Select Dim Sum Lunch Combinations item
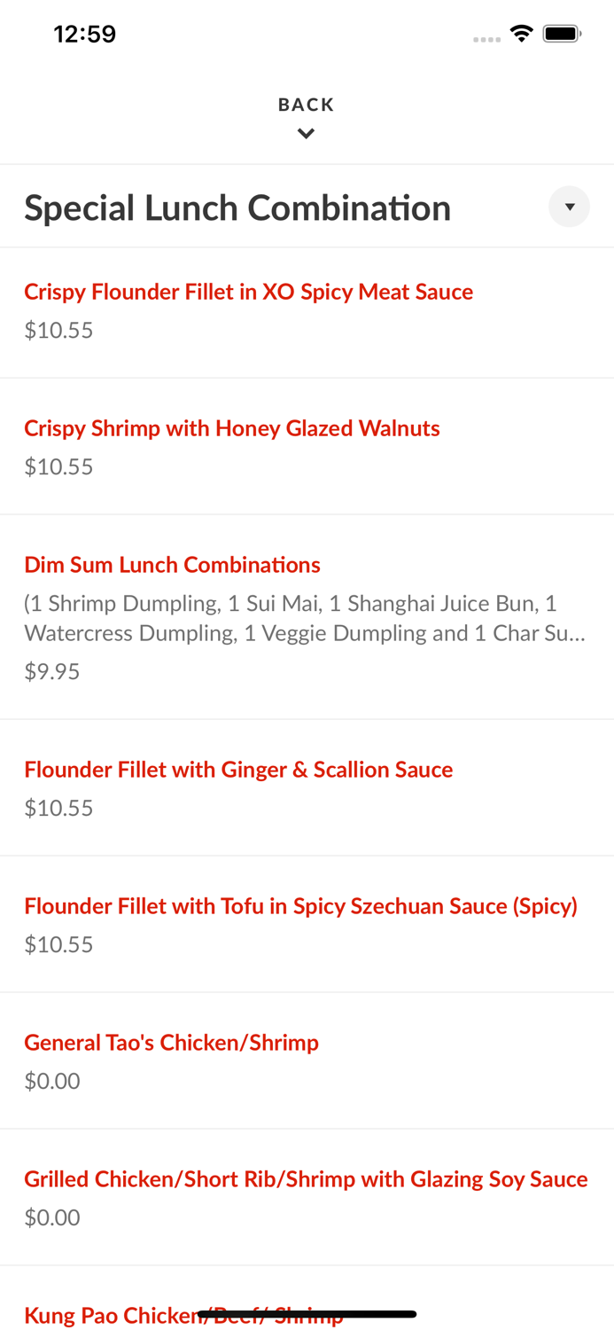Viewport: 614px width, 1330px height. coord(172,565)
